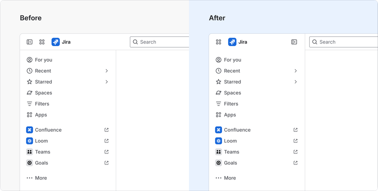Open Filters in Before sidebar
This screenshot has width=378, height=191.
coord(42,104)
